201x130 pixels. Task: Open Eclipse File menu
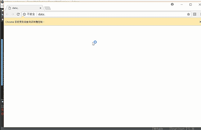tap(2, 6)
